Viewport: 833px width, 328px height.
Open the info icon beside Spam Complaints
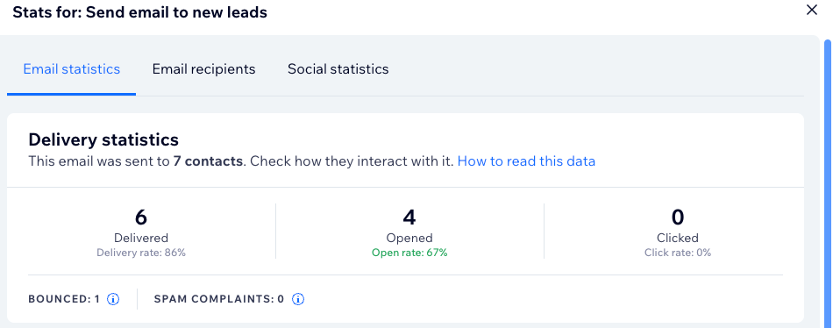pyautogui.click(x=298, y=299)
